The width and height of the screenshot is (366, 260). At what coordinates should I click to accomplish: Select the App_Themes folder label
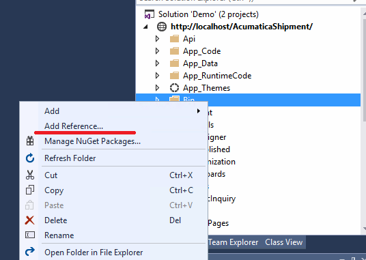click(206, 88)
